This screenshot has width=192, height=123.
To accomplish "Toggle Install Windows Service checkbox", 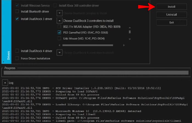I will [x=17, y=5].
